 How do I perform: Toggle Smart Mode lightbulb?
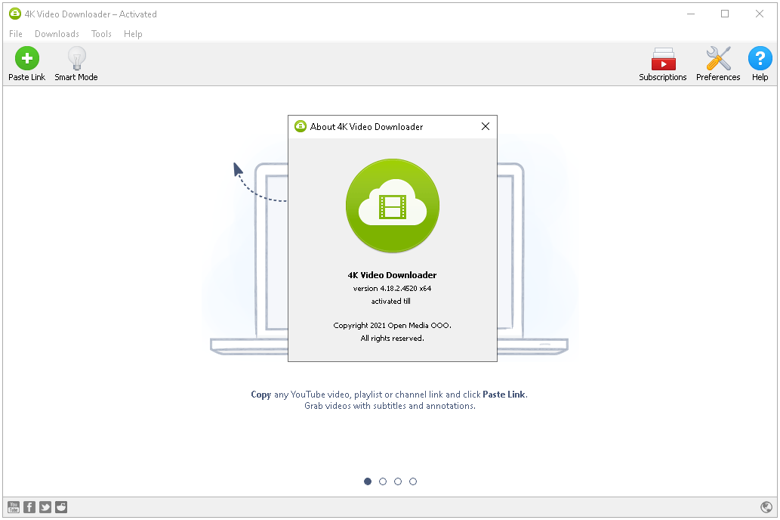tap(76, 58)
